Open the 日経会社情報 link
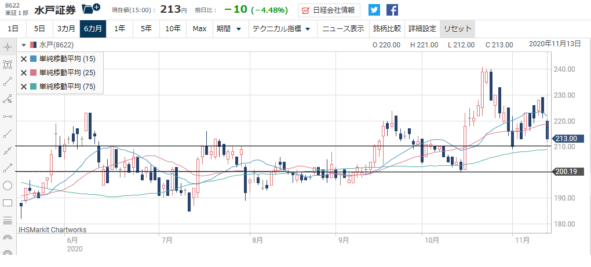 (x=329, y=10)
